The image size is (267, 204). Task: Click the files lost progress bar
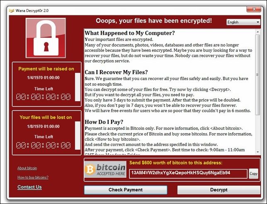pyautogui.click(x=78, y=136)
